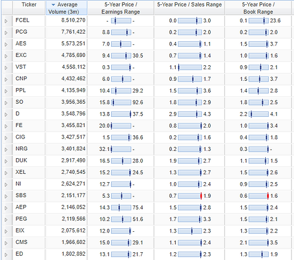The image size is (294, 260).
Task: Select the AEP ticker cell
Action: click(x=29, y=207)
